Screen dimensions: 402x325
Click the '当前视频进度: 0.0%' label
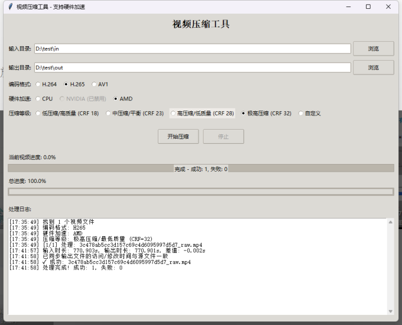[x=33, y=157]
